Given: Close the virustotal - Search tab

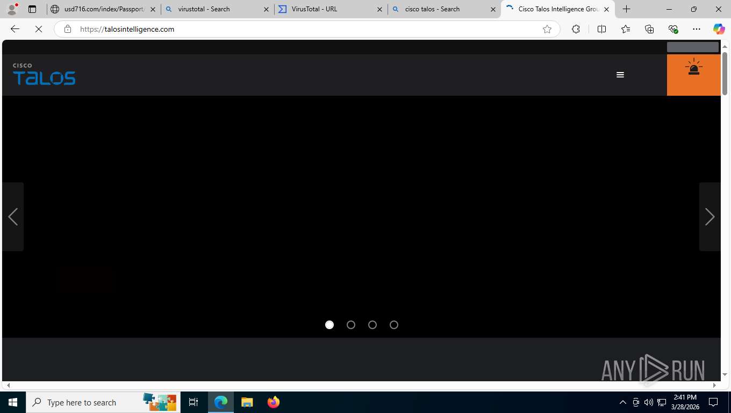Looking at the screenshot, I should coord(266,9).
